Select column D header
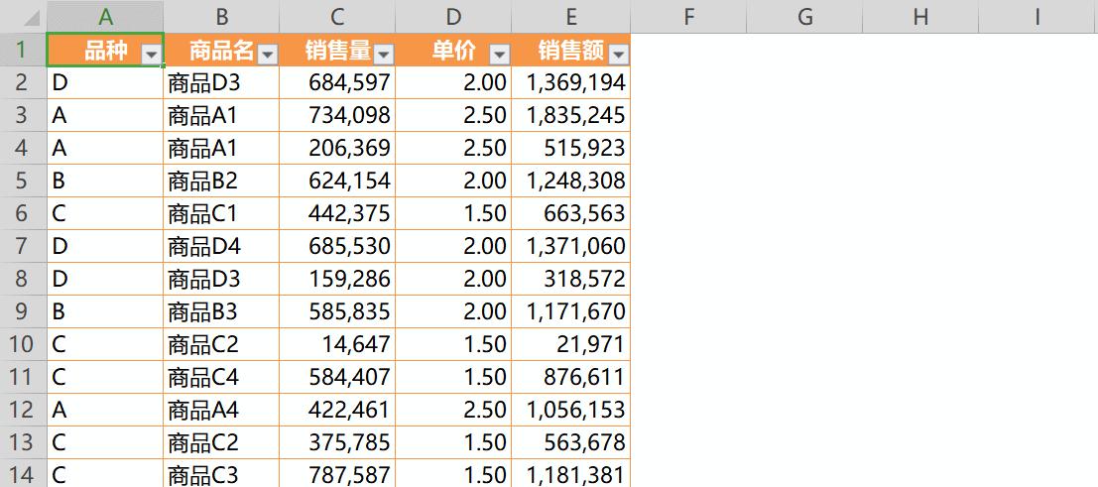This screenshot has height=487, width=1098. coord(453,16)
